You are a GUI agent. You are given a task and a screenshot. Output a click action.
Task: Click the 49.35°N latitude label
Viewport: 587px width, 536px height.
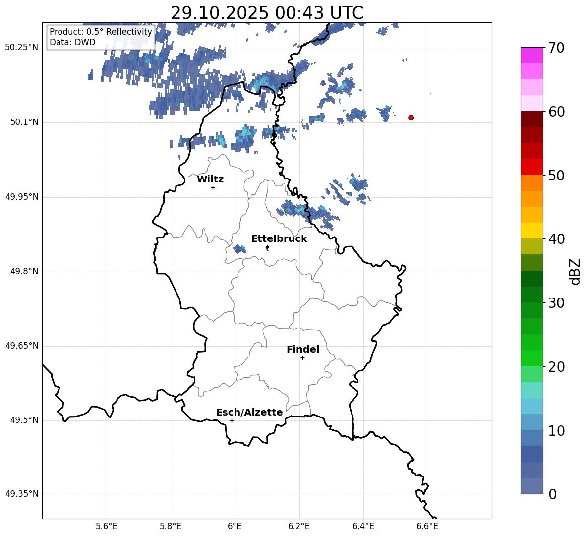click(22, 494)
